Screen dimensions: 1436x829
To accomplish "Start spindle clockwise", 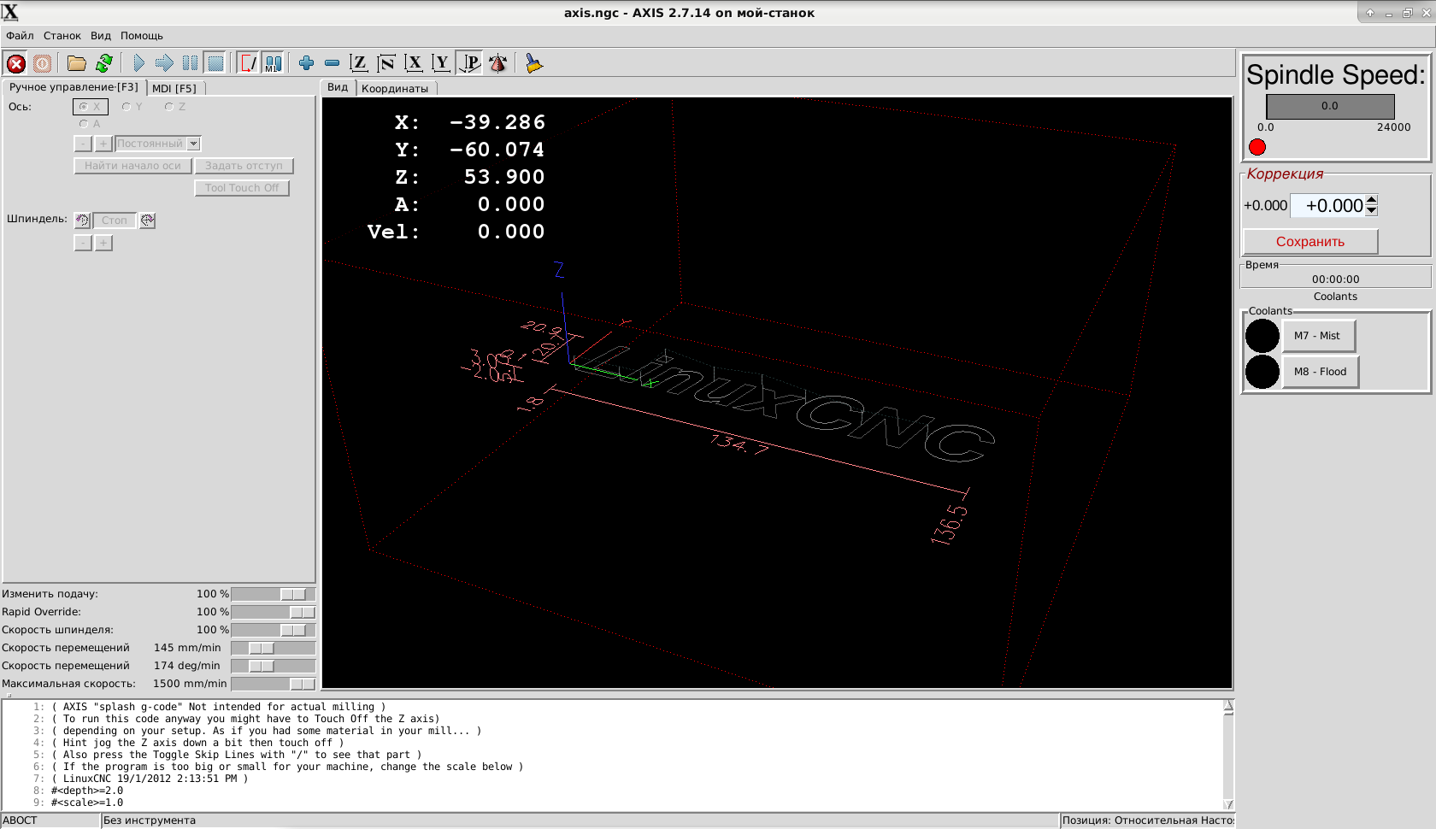I will point(148,220).
